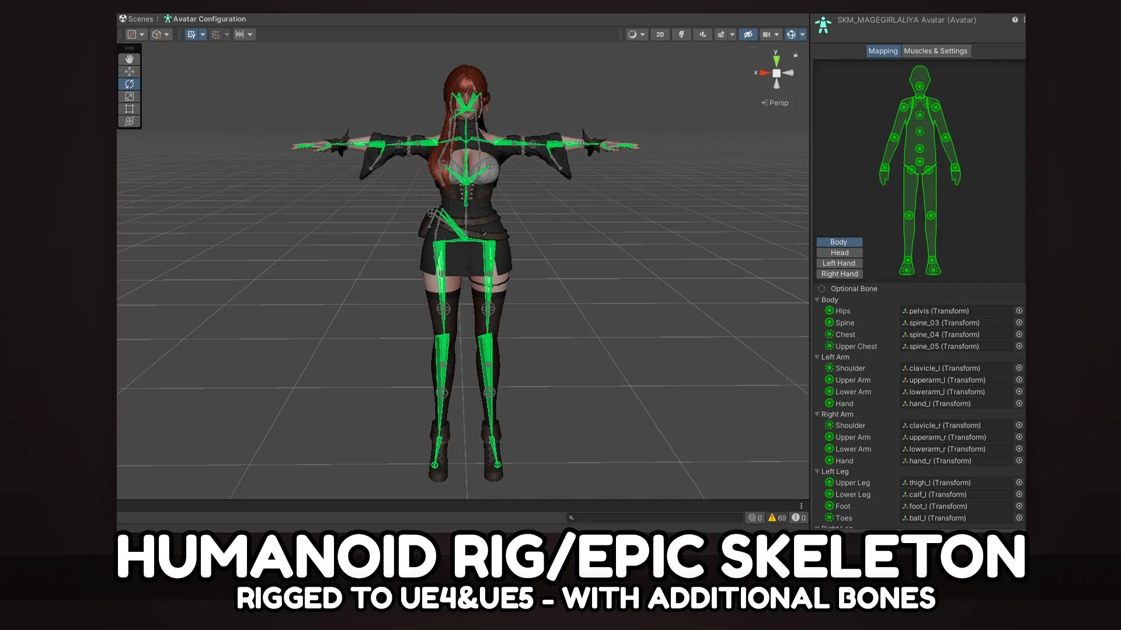Click the green Y axis gizmo cone
The image size is (1121, 630).
pyautogui.click(x=776, y=61)
